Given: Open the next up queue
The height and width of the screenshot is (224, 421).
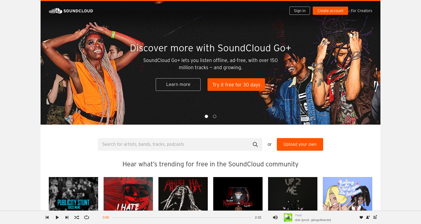Looking at the screenshot, I should point(375,217).
